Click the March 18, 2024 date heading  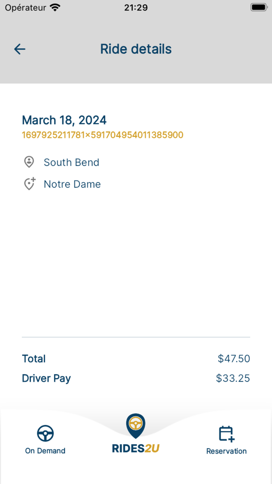click(64, 120)
